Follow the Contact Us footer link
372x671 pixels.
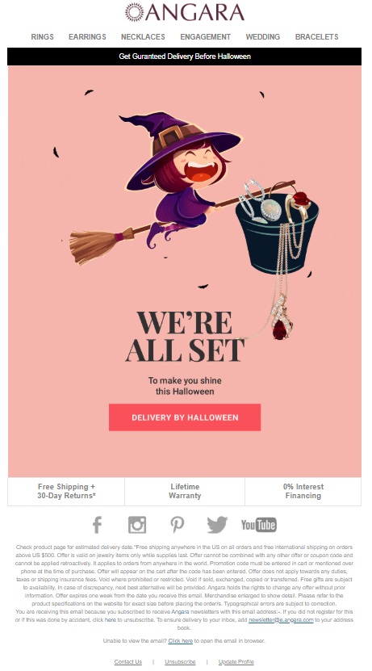pos(127,661)
